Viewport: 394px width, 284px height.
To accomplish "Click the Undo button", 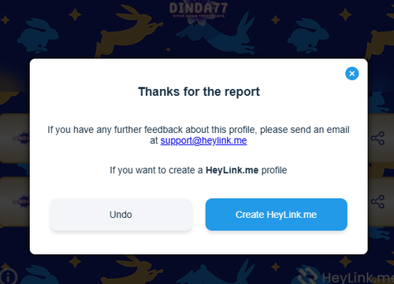I will 121,215.
